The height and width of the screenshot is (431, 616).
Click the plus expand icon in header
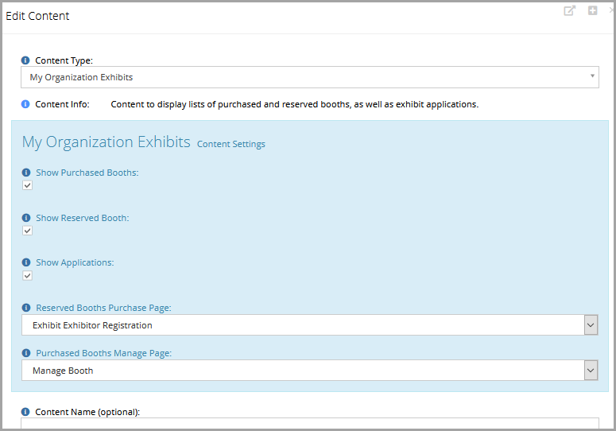click(592, 10)
